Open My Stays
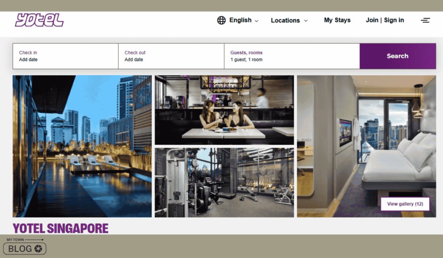The image size is (443, 258). [x=337, y=20]
